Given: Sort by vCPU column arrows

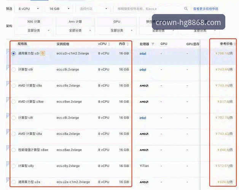Looking at the screenshot, I should [x=109, y=44].
